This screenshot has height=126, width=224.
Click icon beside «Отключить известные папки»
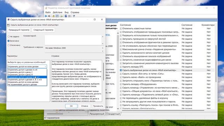coord(121,28)
